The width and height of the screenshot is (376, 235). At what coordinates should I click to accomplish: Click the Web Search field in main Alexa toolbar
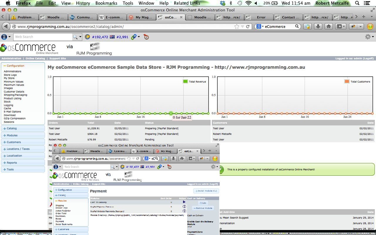coord(43,37)
